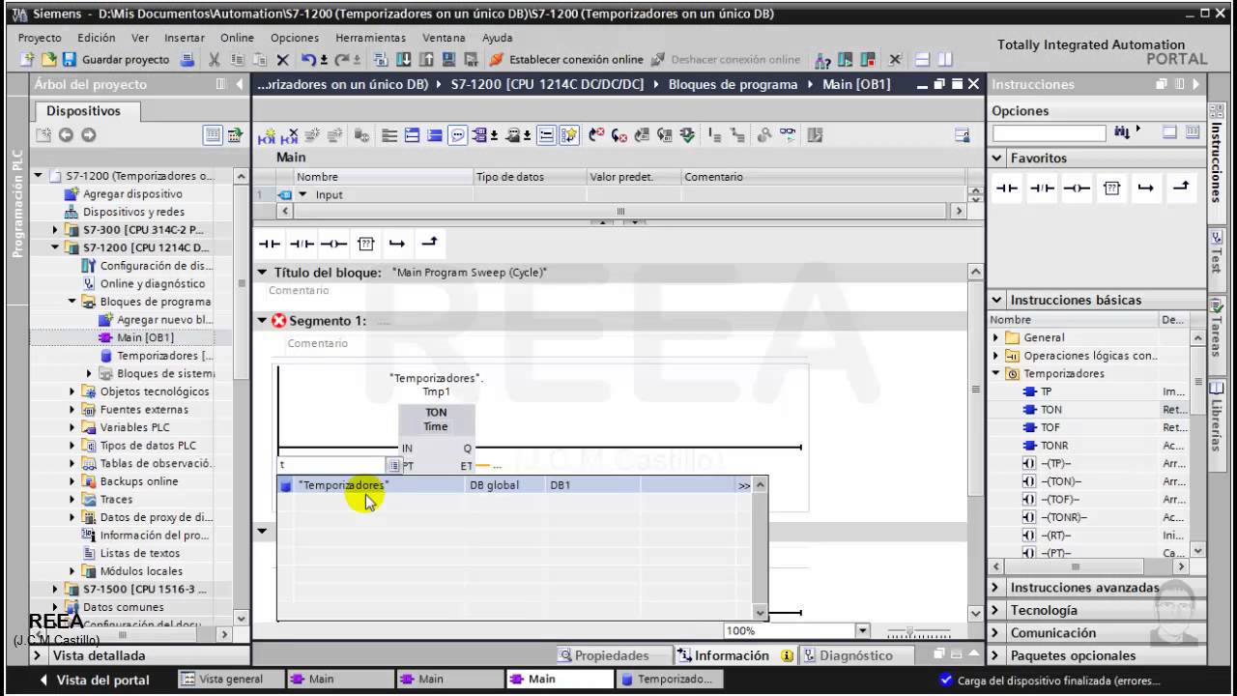Screen dimensions: 1237x696
Task: Toggle monitoring glasses icon in editor toolbar
Action: [789, 136]
